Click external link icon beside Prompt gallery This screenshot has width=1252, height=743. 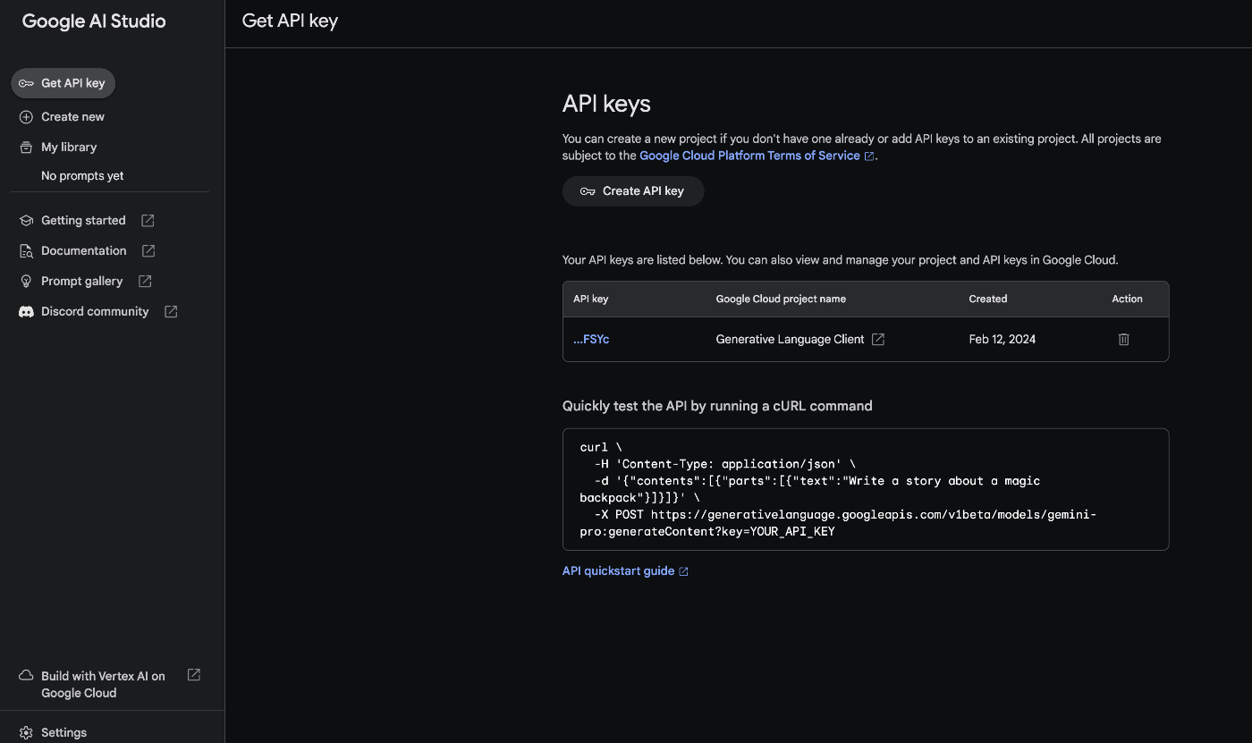point(145,282)
